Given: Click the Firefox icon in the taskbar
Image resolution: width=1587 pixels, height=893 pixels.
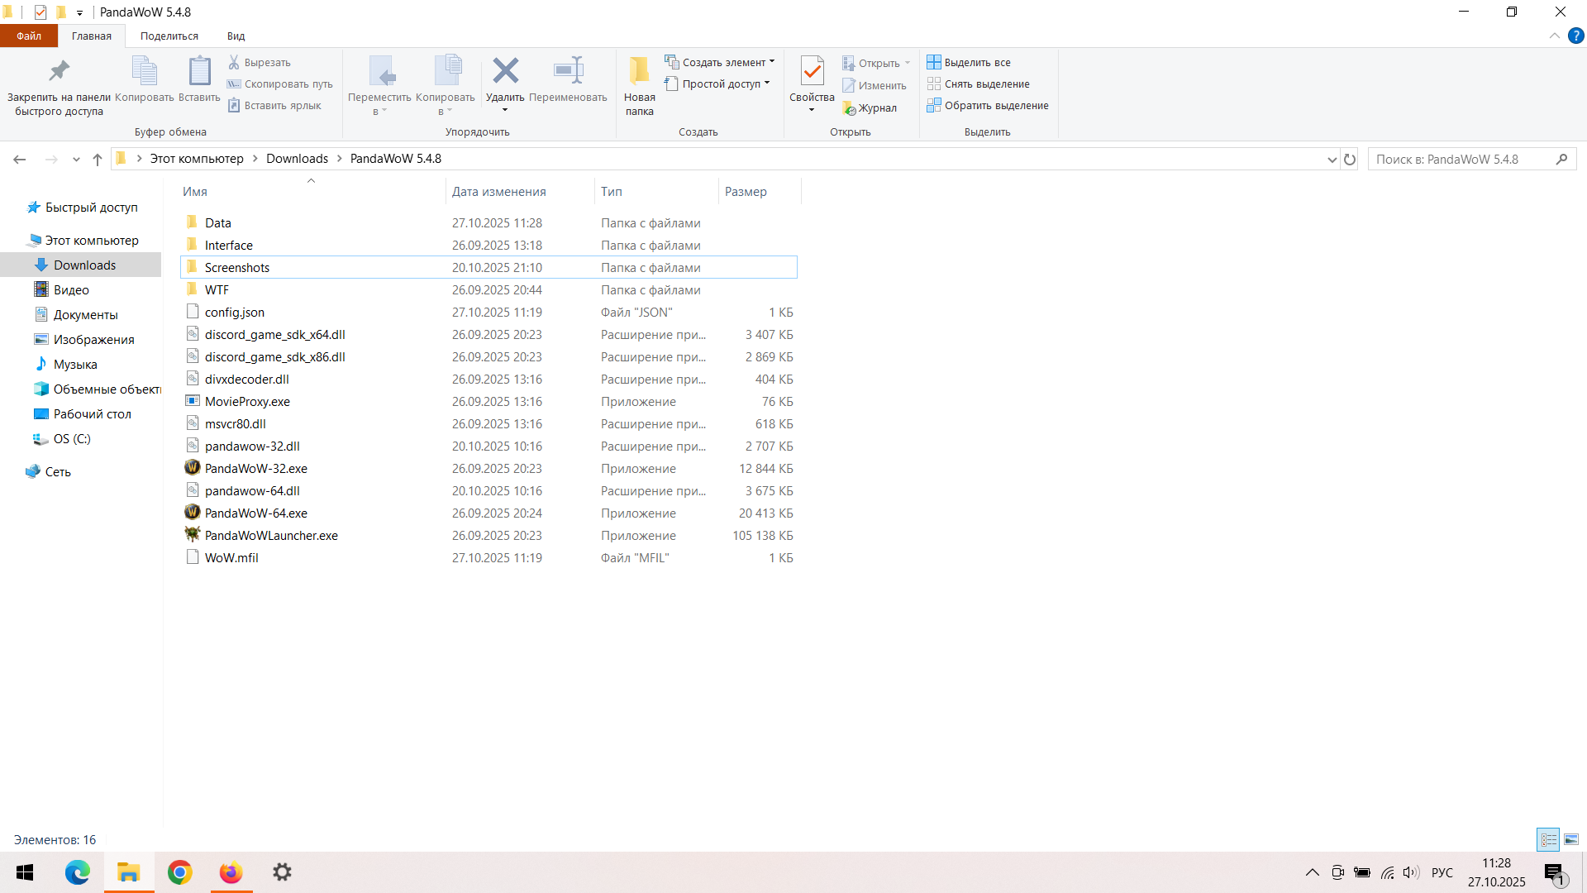Looking at the screenshot, I should 231,872.
